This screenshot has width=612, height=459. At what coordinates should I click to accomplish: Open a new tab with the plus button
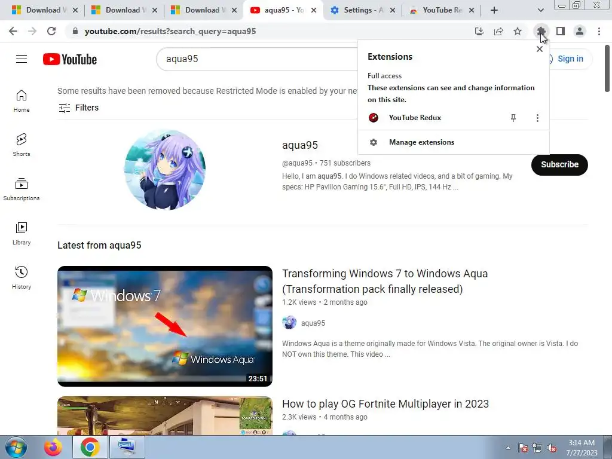pos(494,10)
